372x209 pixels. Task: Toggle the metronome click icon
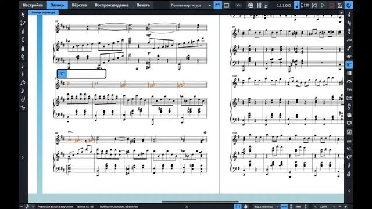click(339, 5)
